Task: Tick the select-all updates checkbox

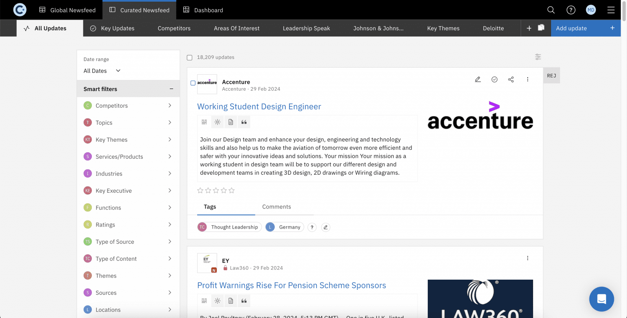Action: (189, 58)
